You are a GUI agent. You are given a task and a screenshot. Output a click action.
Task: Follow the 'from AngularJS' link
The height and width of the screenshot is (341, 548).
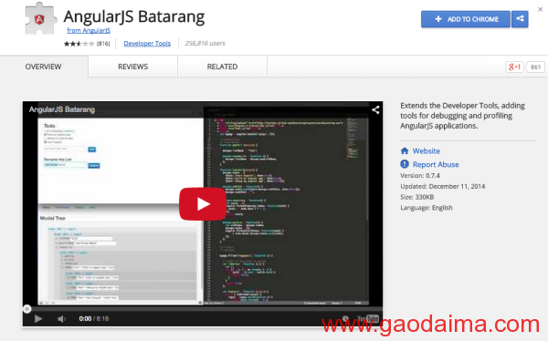(89, 30)
